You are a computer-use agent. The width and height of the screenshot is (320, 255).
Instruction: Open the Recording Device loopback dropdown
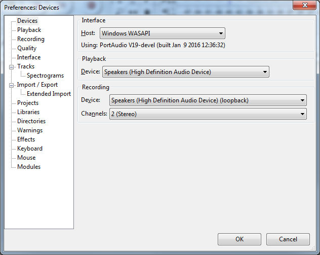point(208,100)
